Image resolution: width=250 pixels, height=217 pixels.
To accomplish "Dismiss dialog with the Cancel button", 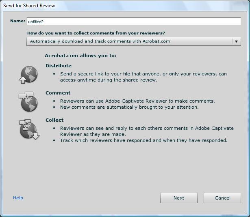I will coord(222,198).
